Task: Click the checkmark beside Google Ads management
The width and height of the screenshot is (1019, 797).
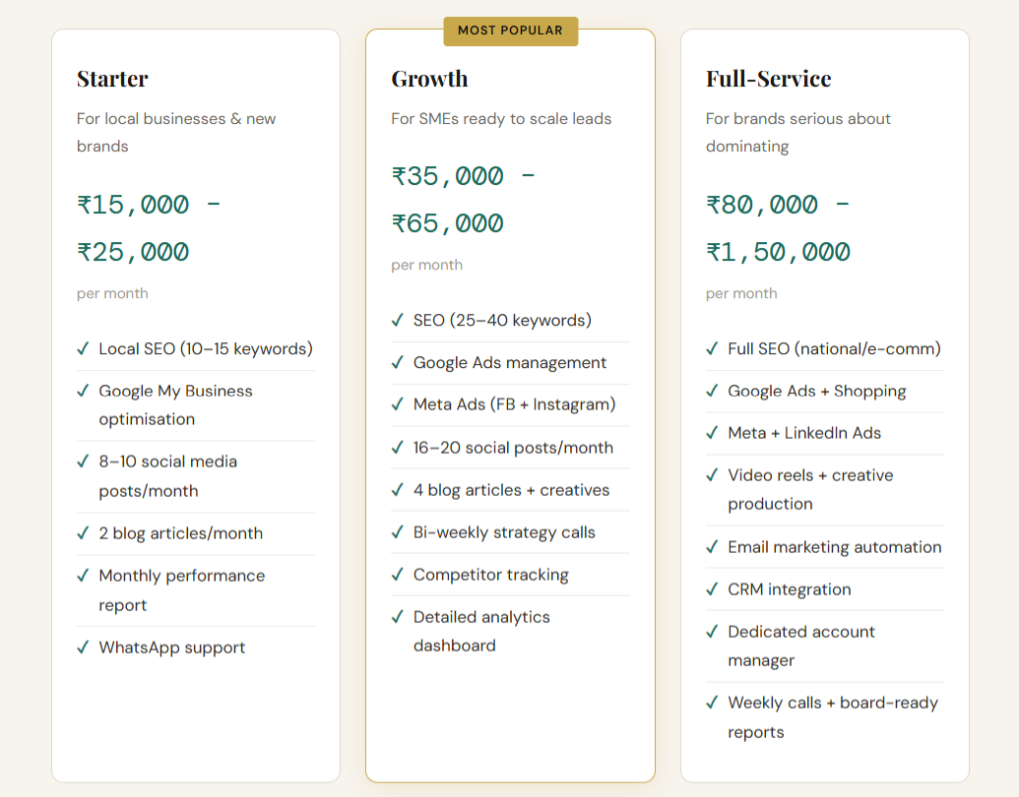Action: pyautogui.click(x=398, y=362)
